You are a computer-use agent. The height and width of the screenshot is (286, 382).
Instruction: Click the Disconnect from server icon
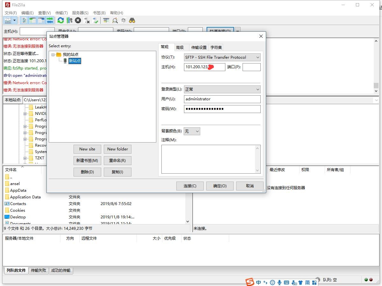point(87,20)
